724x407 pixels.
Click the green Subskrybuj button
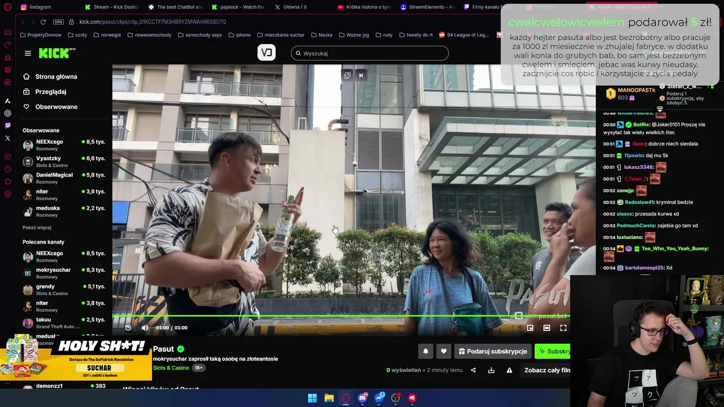point(553,351)
